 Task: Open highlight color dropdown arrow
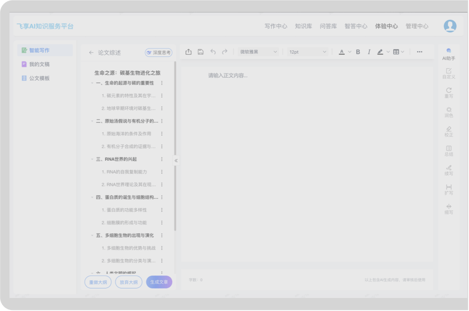(x=388, y=52)
